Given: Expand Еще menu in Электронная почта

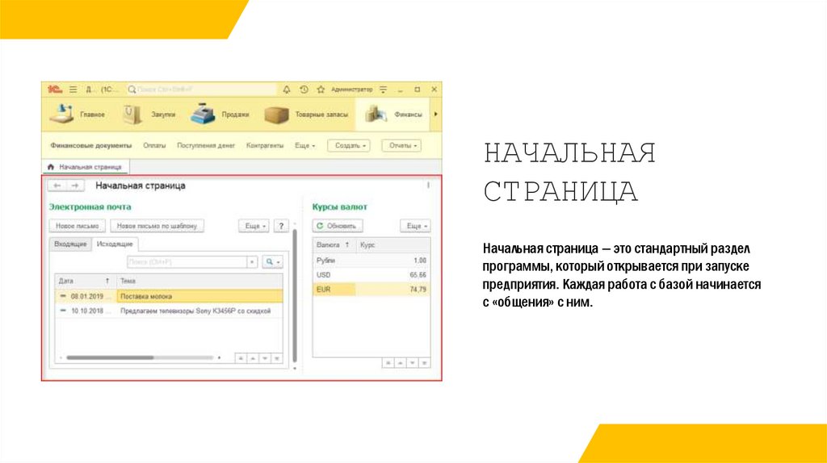Looking at the screenshot, I should [x=254, y=226].
